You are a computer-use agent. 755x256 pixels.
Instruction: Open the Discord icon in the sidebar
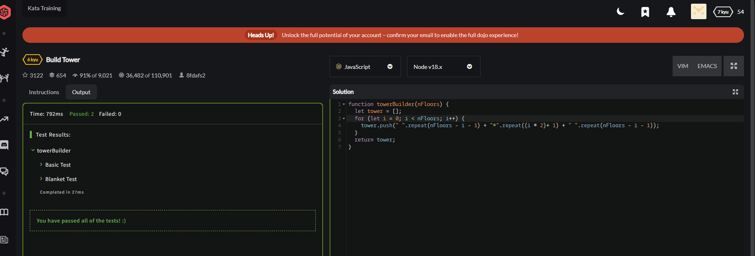coord(4,145)
